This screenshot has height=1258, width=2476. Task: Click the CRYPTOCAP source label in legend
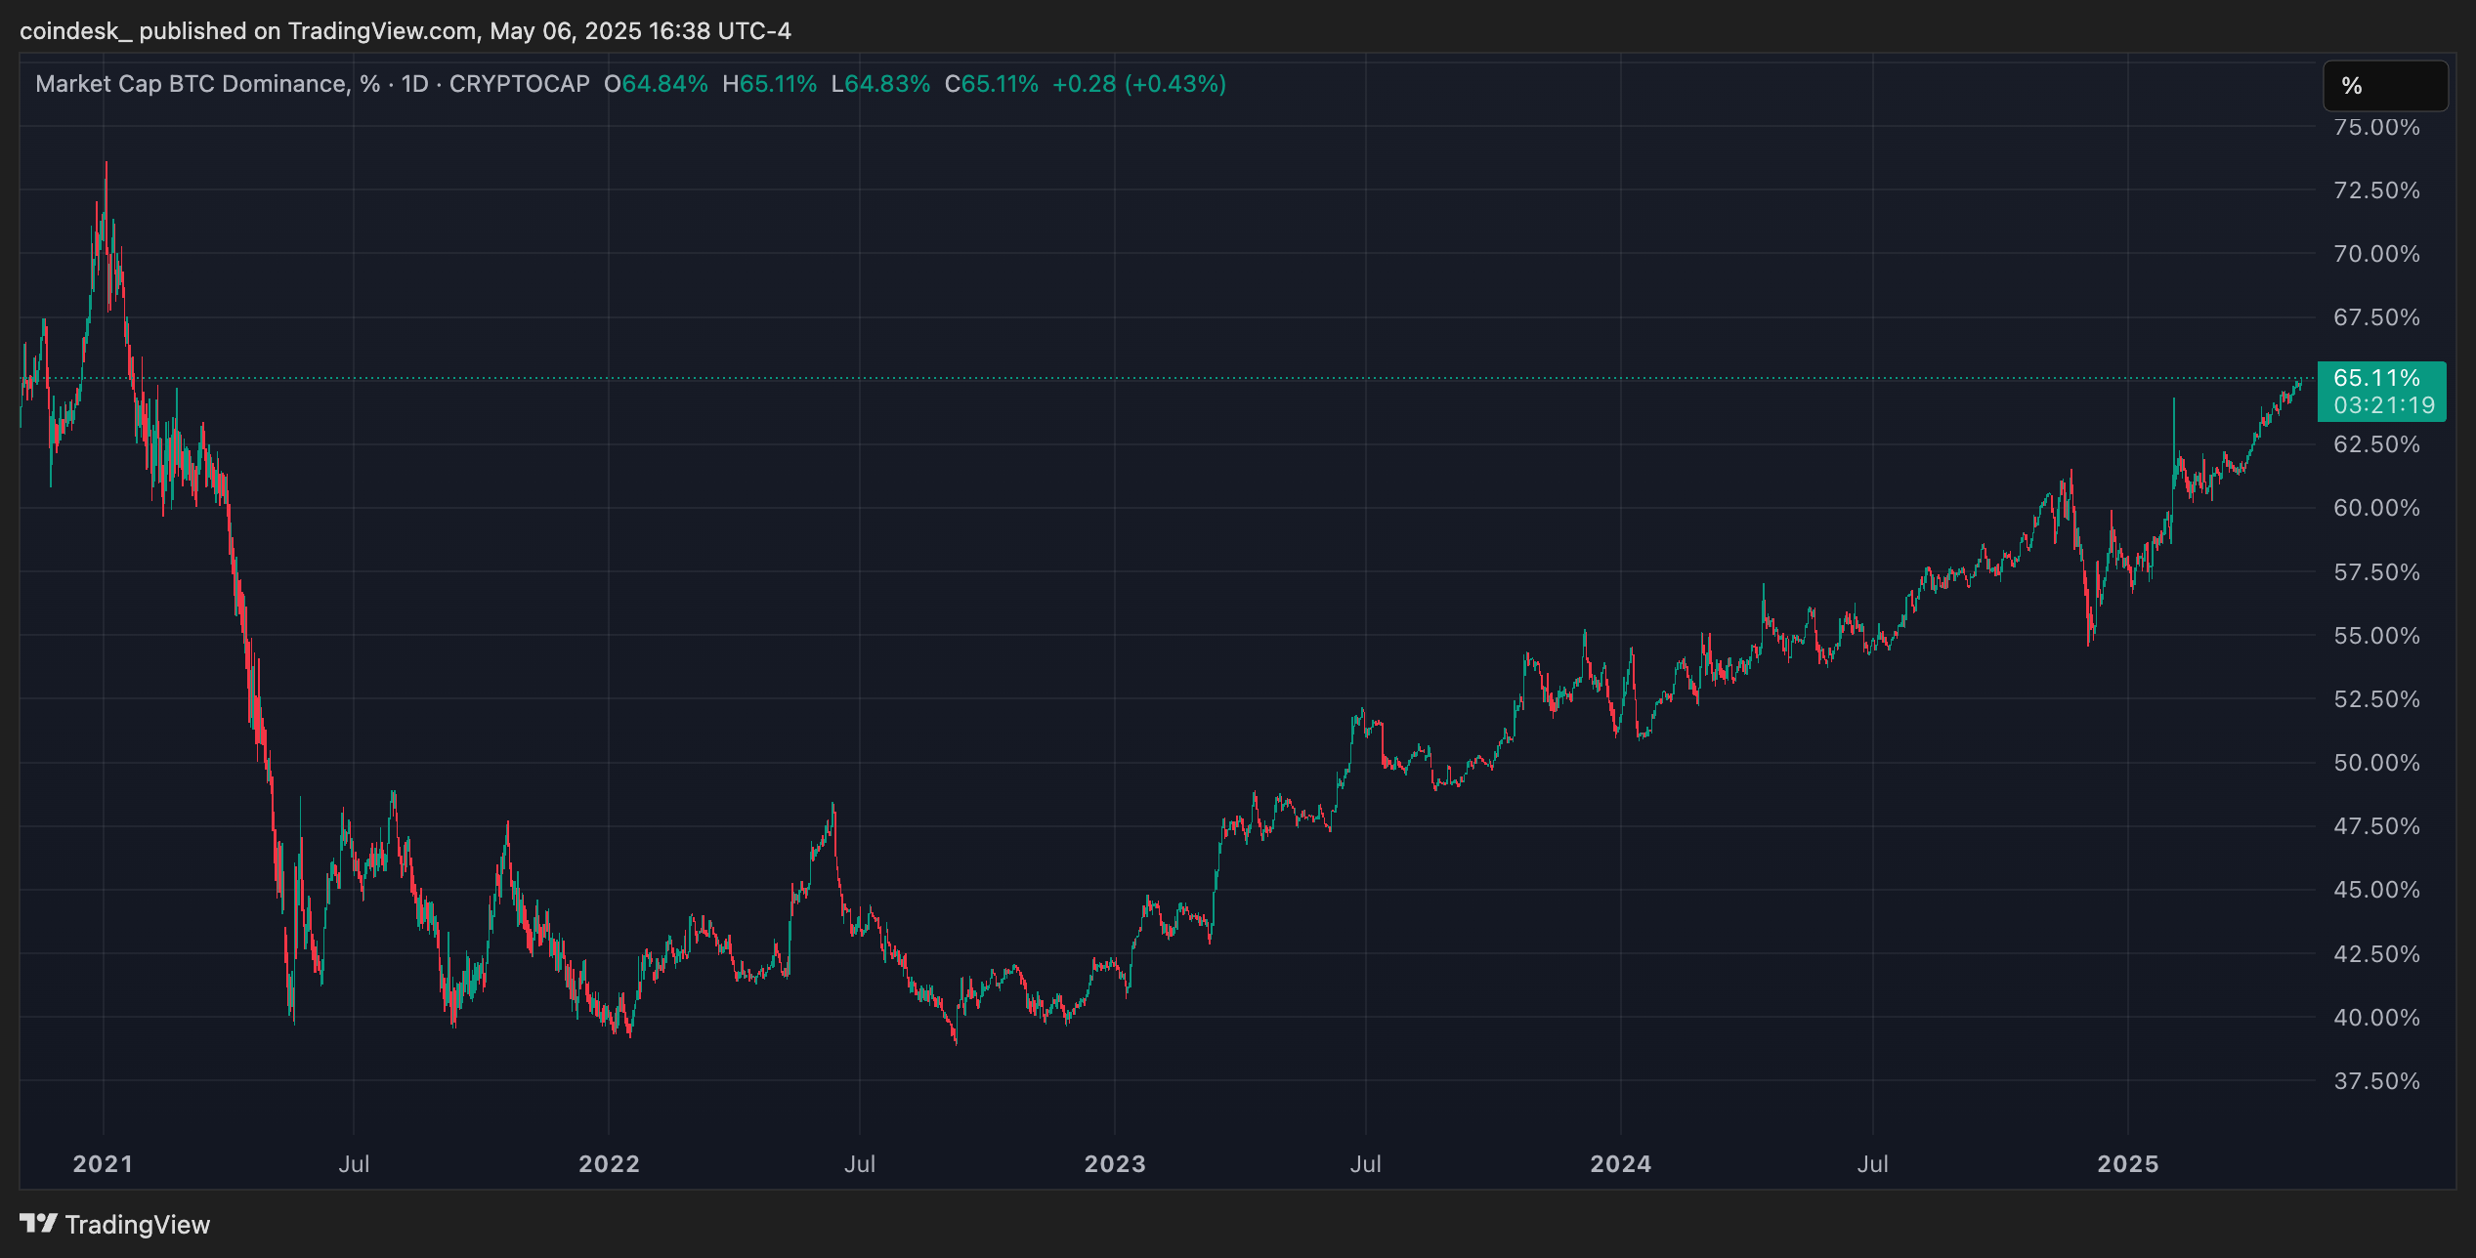pyautogui.click(x=519, y=84)
